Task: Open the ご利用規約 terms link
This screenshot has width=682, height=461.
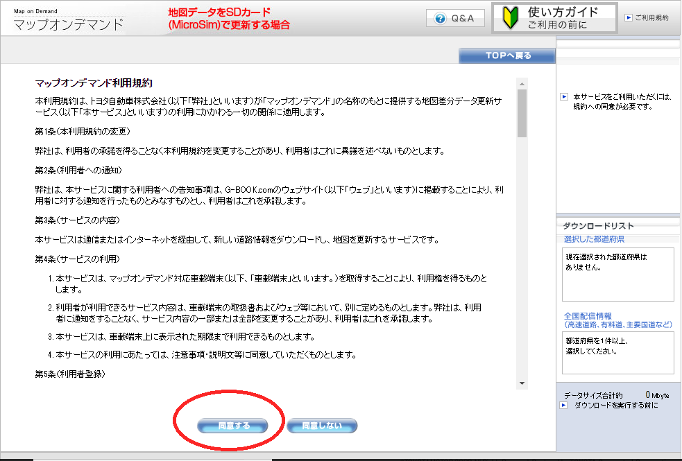Action: (x=651, y=17)
